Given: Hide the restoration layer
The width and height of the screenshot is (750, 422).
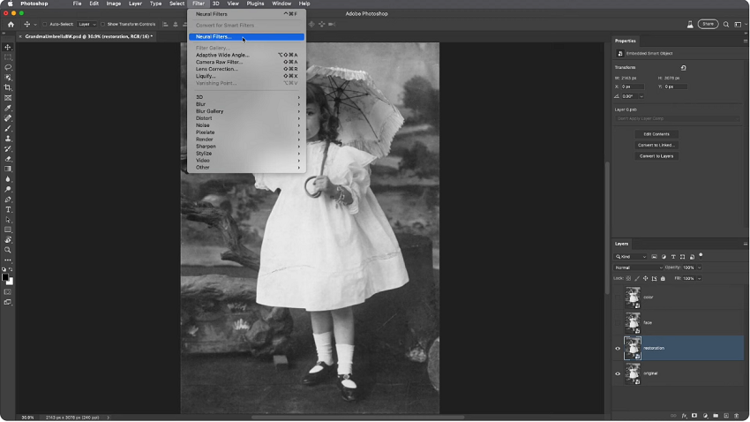Looking at the screenshot, I should 618,349.
